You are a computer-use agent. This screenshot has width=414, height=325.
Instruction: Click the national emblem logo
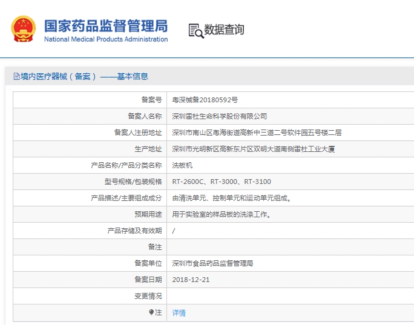[x=23, y=29]
